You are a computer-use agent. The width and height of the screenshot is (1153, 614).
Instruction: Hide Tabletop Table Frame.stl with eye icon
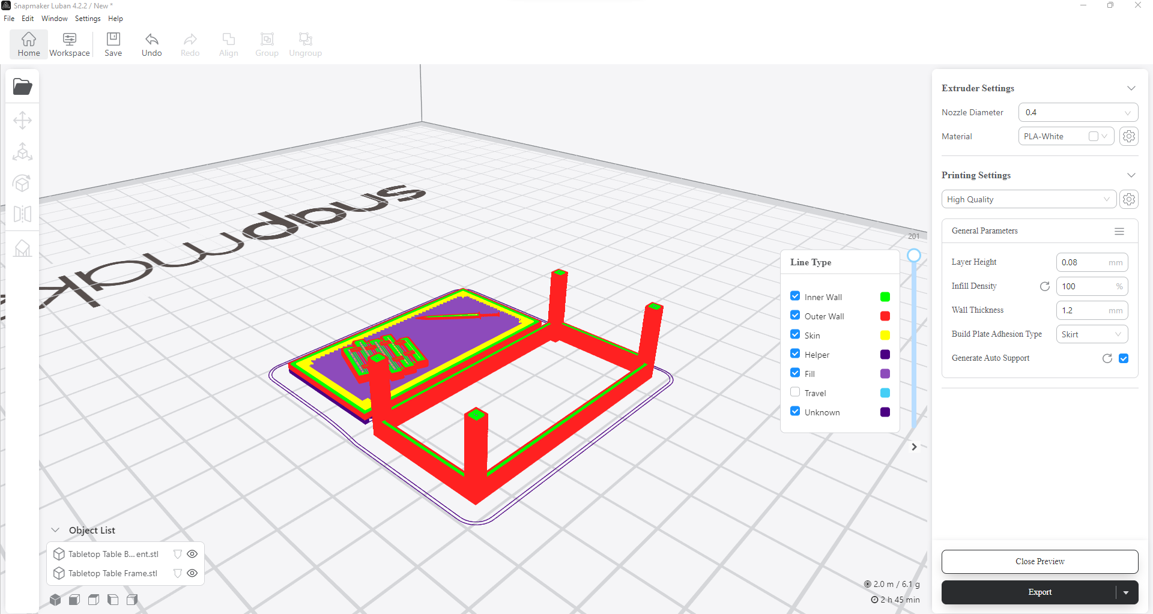192,573
